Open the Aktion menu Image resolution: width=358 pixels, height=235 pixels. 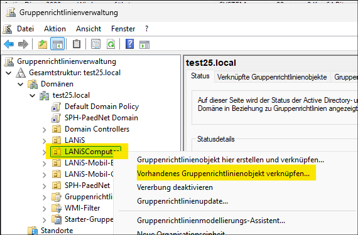(55, 29)
